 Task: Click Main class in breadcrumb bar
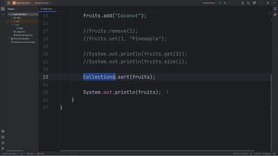click(x=30, y=154)
